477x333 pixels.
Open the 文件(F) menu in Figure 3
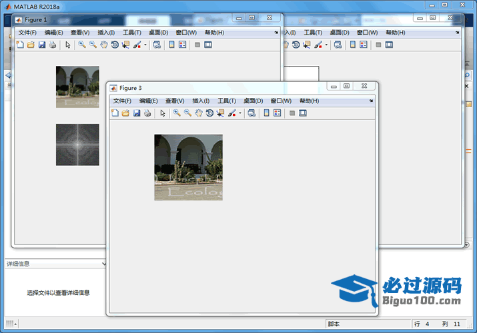[122, 101]
